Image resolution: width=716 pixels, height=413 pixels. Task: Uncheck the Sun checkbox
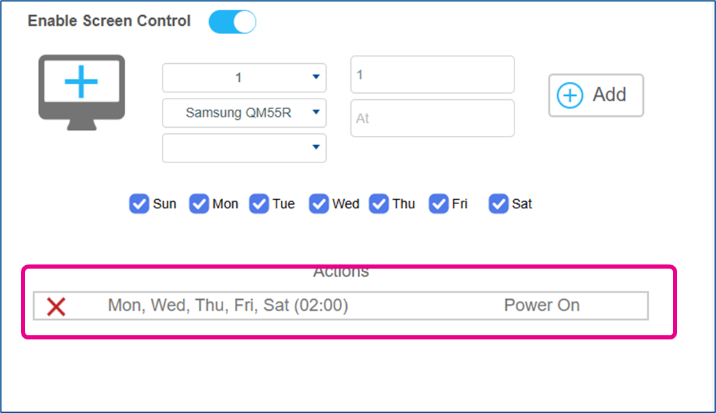(x=139, y=204)
